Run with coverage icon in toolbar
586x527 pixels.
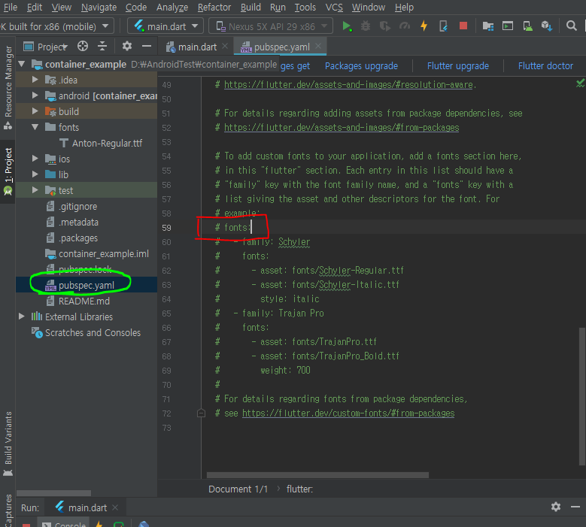pos(385,26)
